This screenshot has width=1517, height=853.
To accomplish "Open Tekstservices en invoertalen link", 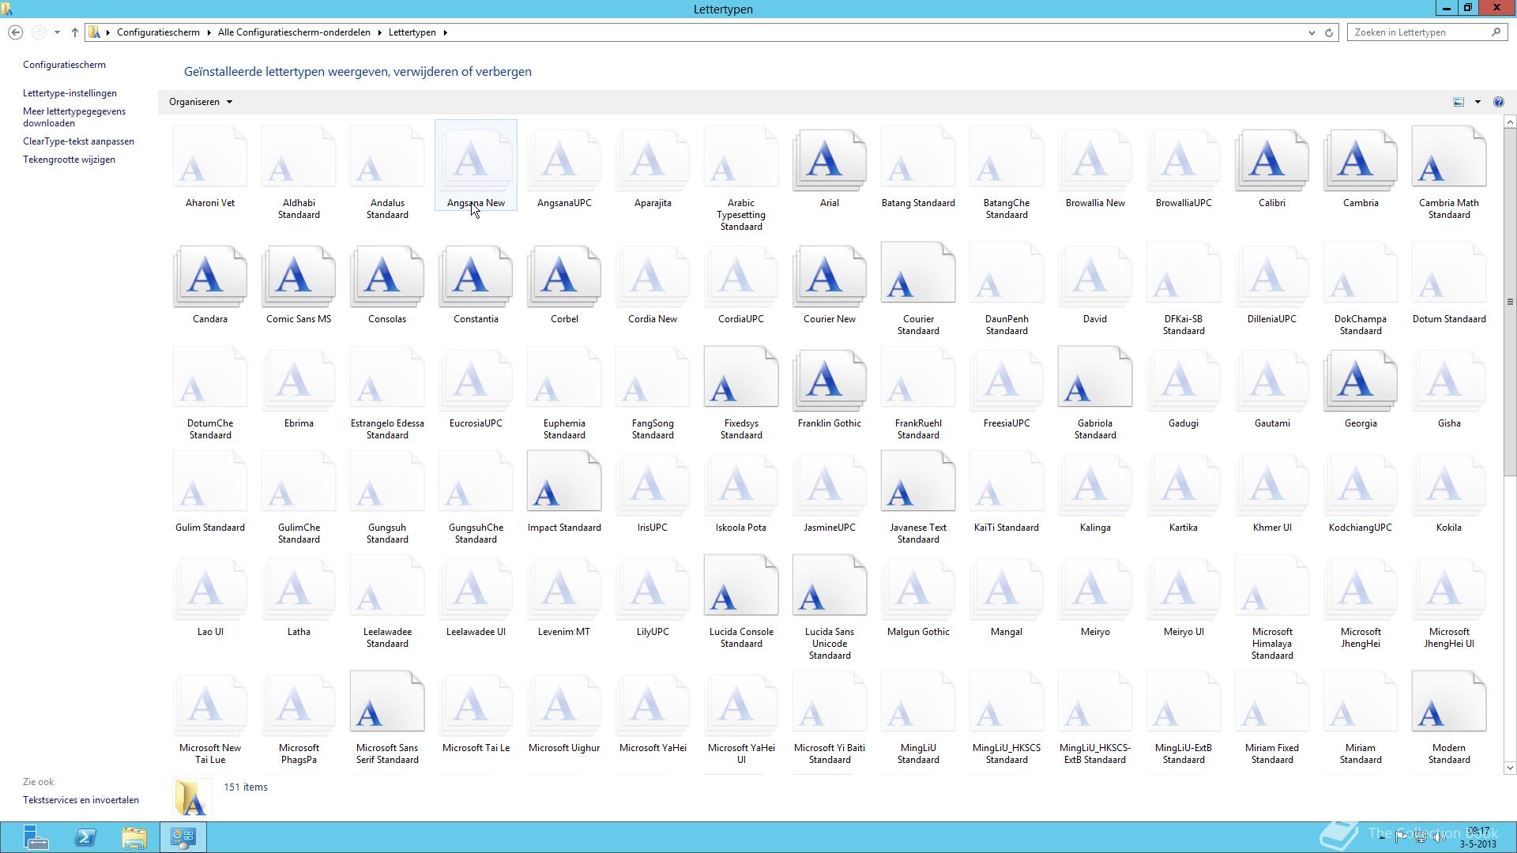I will (81, 800).
